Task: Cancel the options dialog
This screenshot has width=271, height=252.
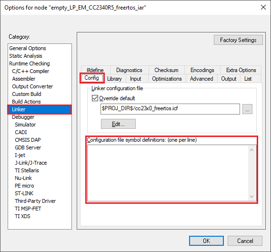Action: [x=245, y=241]
